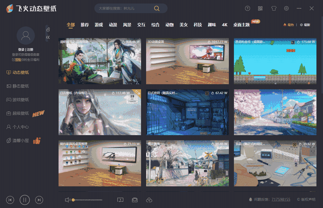Click the search magnifier icon
The width and height of the screenshot is (323, 208).
tap(157, 8)
